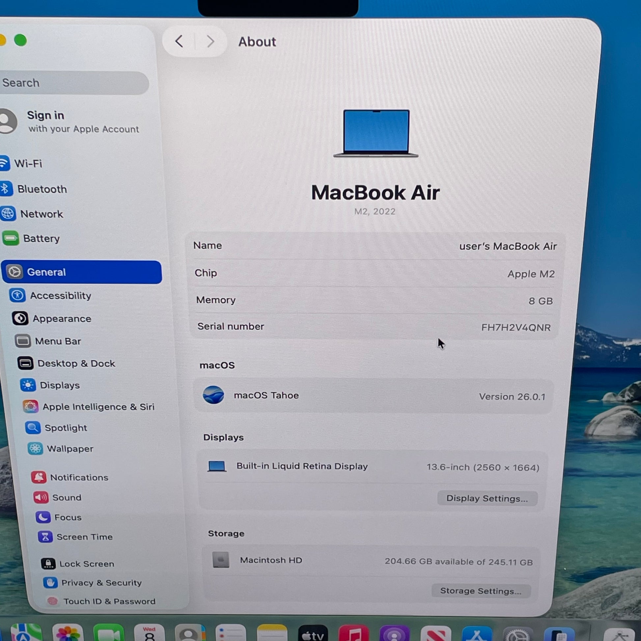
Task: Click the macOS Tahoe version row
Action: click(x=373, y=396)
